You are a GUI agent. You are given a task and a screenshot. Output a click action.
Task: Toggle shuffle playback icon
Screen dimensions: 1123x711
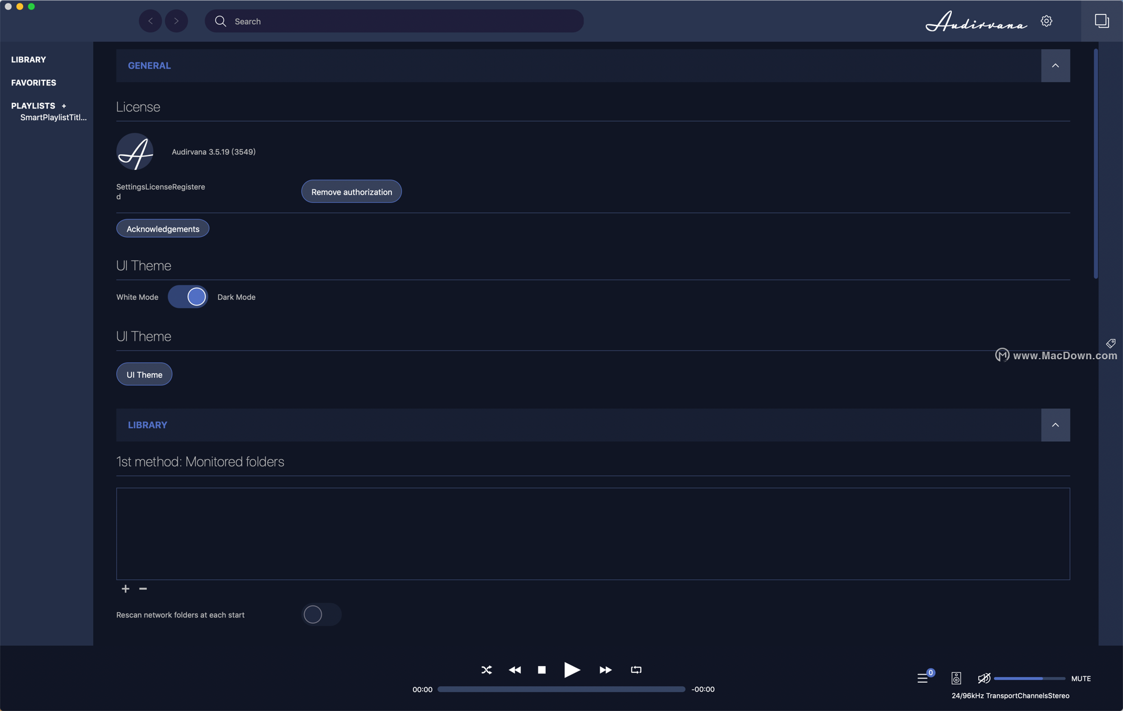[x=486, y=670]
